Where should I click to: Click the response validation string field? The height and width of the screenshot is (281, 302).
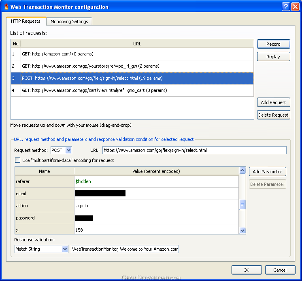[x=125, y=249]
